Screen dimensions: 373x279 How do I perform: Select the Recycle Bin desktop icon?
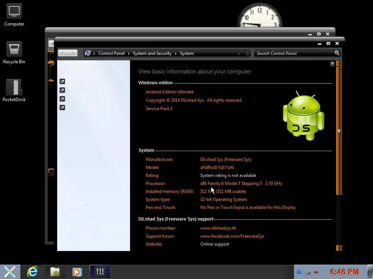pyautogui.click(x=14, y=52)
